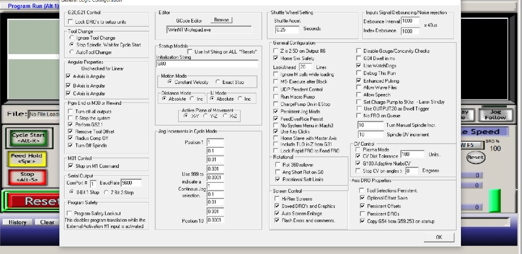
Task: Click the LookAhead lines field
Action: 306,67
